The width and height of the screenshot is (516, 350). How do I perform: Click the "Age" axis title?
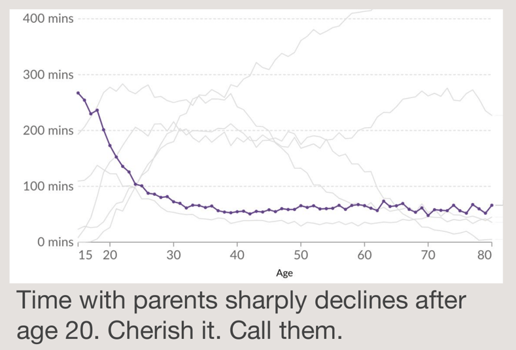tap(284, 274)
